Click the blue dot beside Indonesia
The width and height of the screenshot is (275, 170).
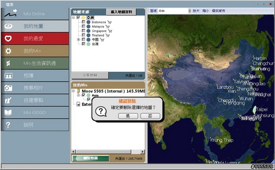(89, 22)
